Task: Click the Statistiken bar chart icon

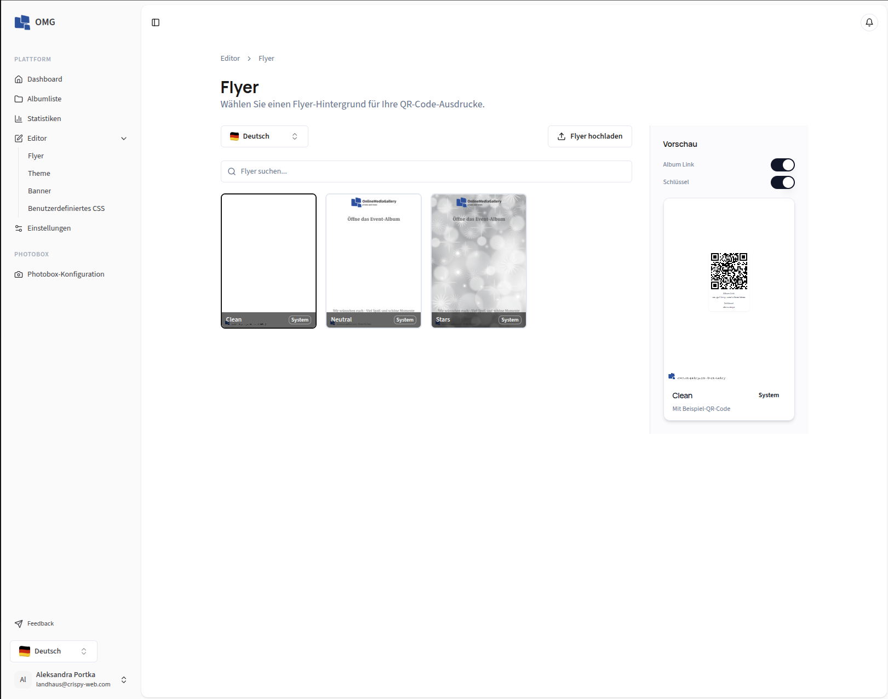Action: (x=19, y=119)
